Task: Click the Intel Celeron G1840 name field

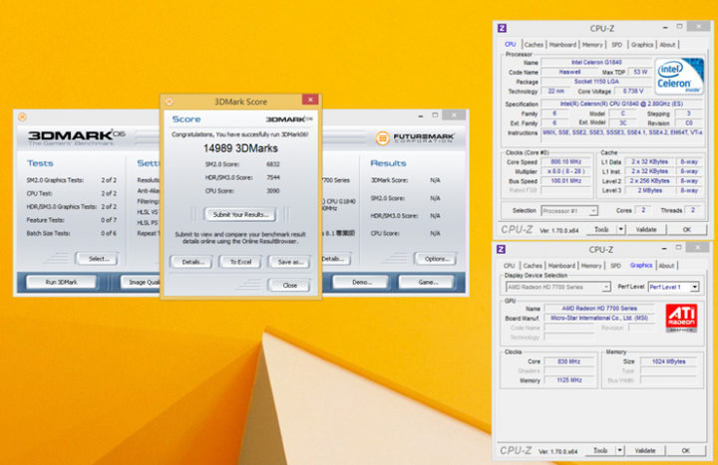Action: coord(596,62)
